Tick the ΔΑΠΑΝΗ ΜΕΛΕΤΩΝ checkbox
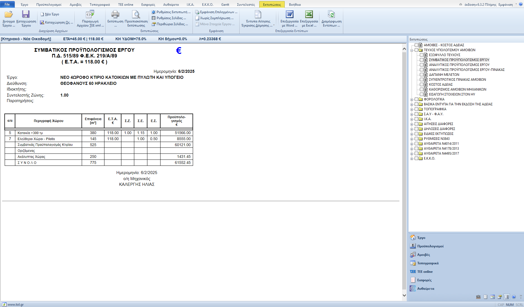The image size is (524, 307). tap(421, 75)
